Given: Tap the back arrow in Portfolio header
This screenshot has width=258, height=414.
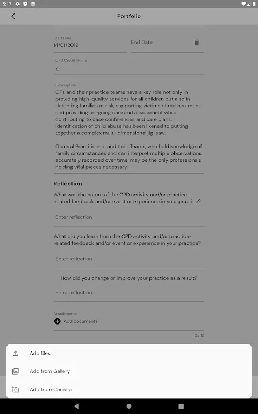Looking at the screenshot, I should (x=13, y=16).
